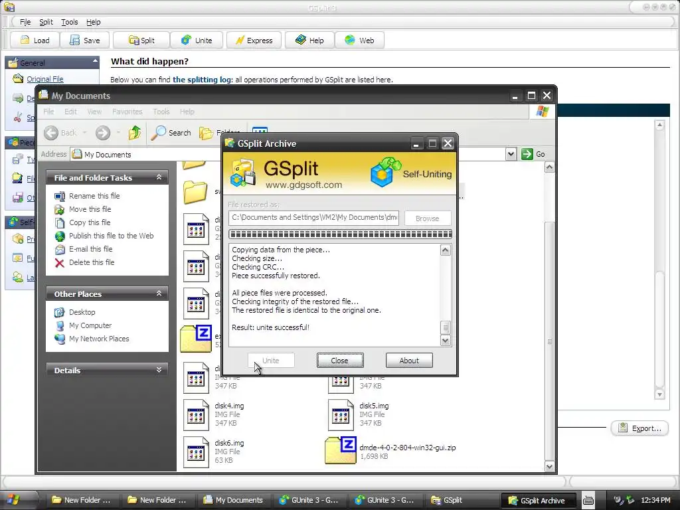Click the Go button next to address bar
Viewport: 680px width, 510px height.
[533, 154]
